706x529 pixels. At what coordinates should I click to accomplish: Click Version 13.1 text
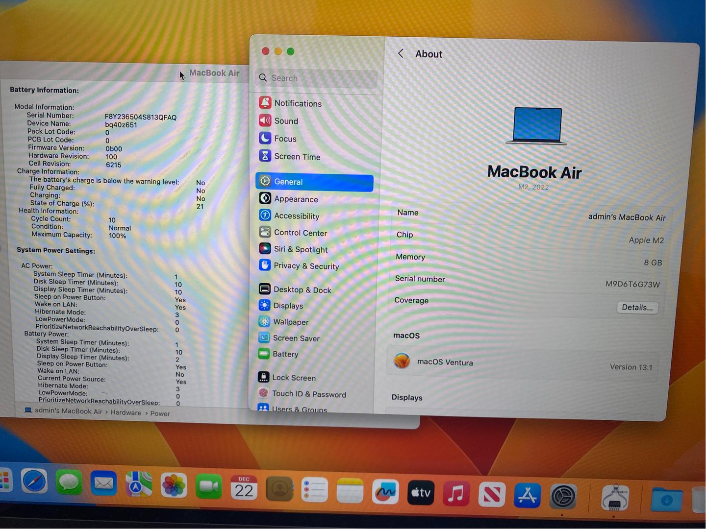pyautogui.click(x=631, y=367)
